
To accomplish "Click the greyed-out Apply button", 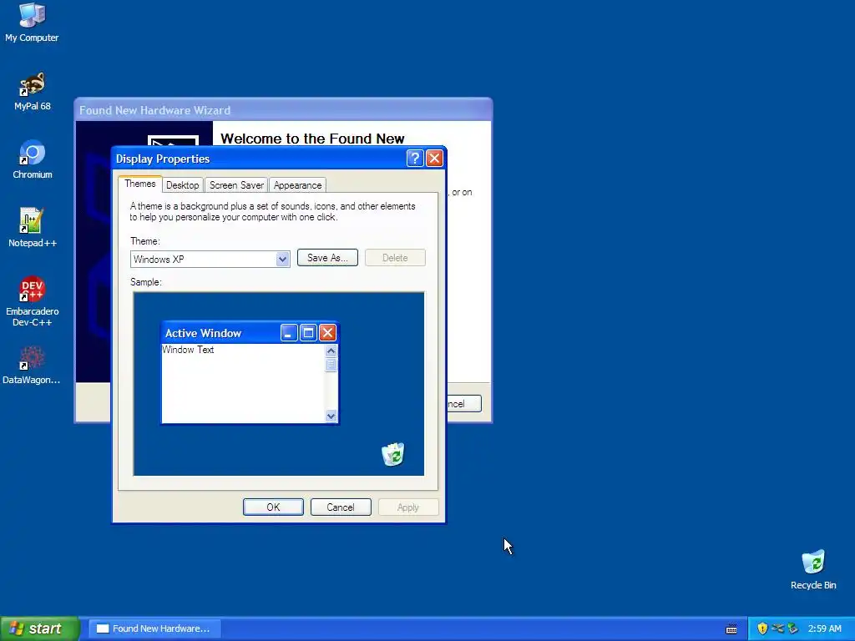I will click(x=408, y=507).
